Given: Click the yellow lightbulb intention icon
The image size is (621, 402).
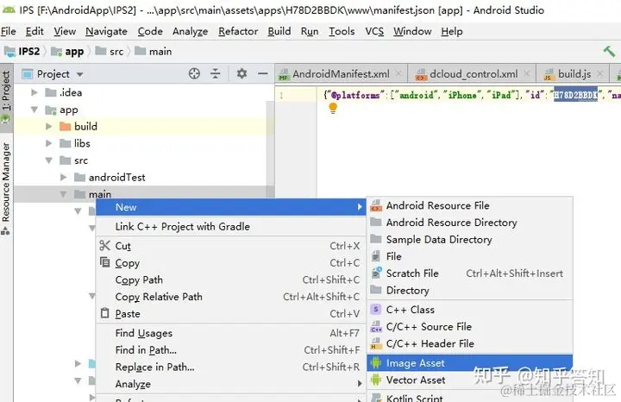Looking at the screenshot, I should coord(333,108).
